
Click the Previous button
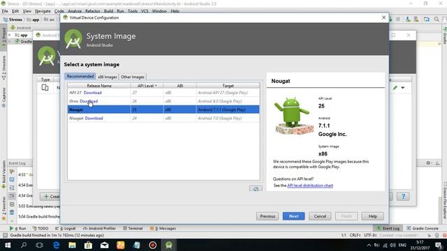pos(268,216)
